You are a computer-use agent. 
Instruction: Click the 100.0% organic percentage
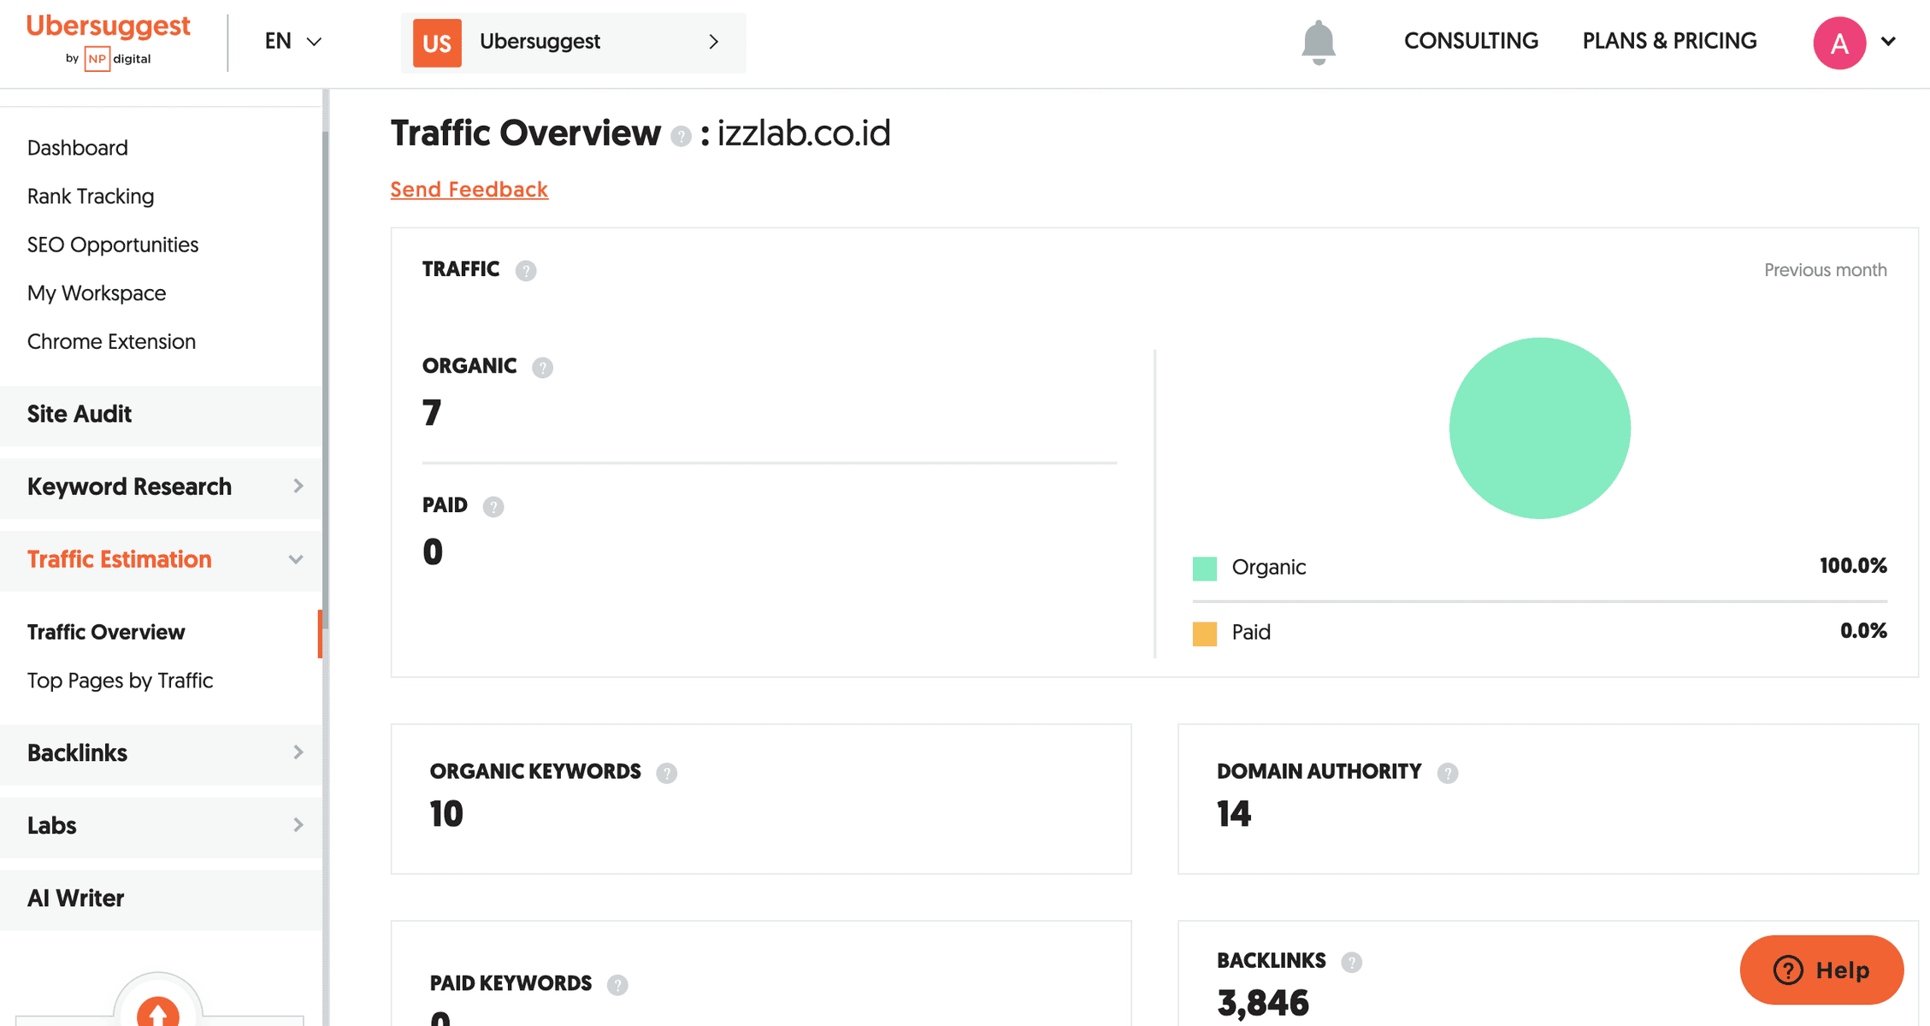click(1853, 566)
